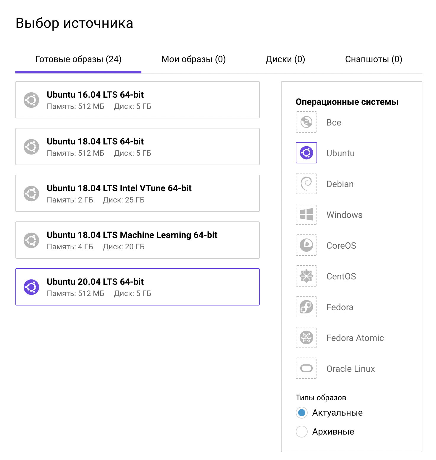Choose the Debian swirl icon
The width and height of the screenshot is (436, 460).
(x=306, y=184)
